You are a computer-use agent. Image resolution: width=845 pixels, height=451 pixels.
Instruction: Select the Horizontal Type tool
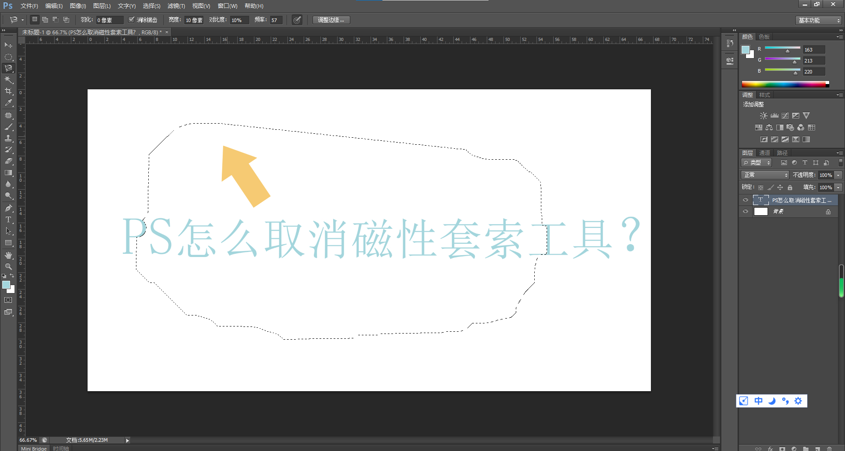tap(8, 219)
